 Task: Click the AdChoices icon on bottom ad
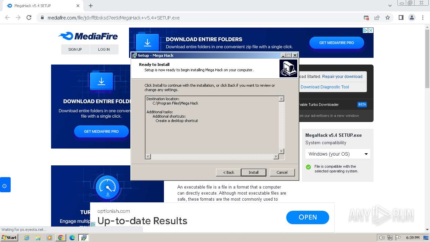click(93, 224)
